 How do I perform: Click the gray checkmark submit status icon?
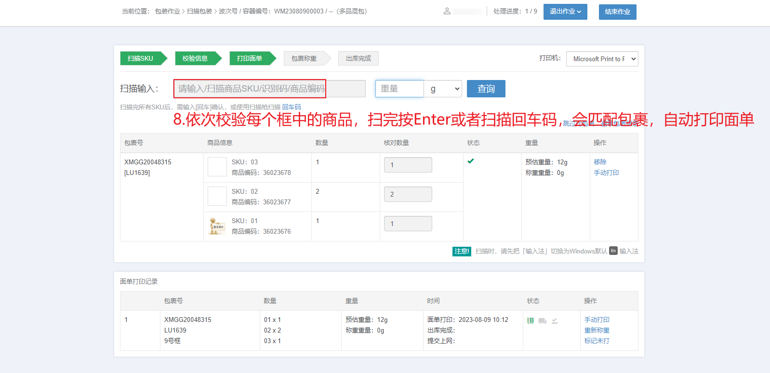(x=555, y=320)
